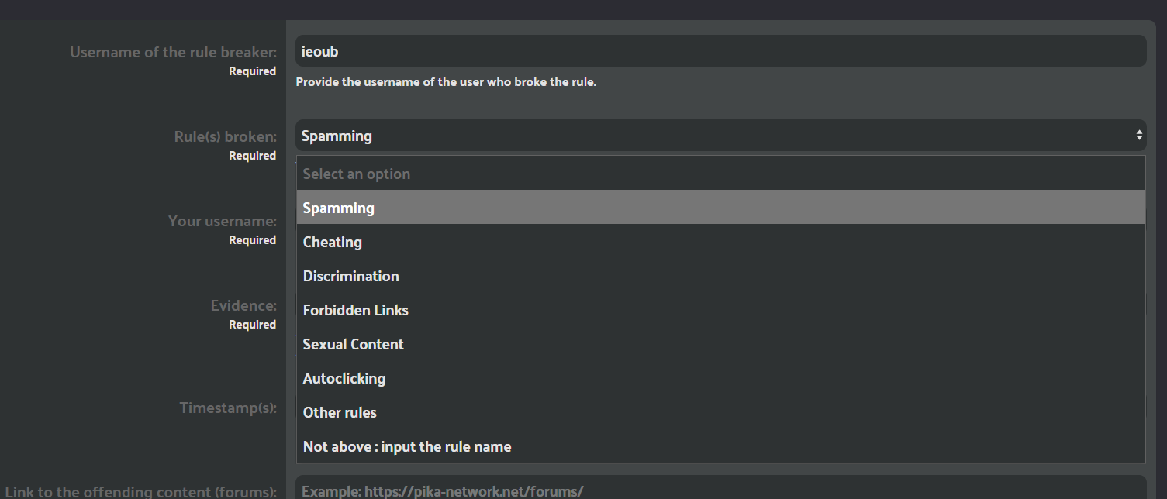Click the 'Timestamp(s)' label
The width and height of the screenshot is (1167, 499).
(228, 408)
